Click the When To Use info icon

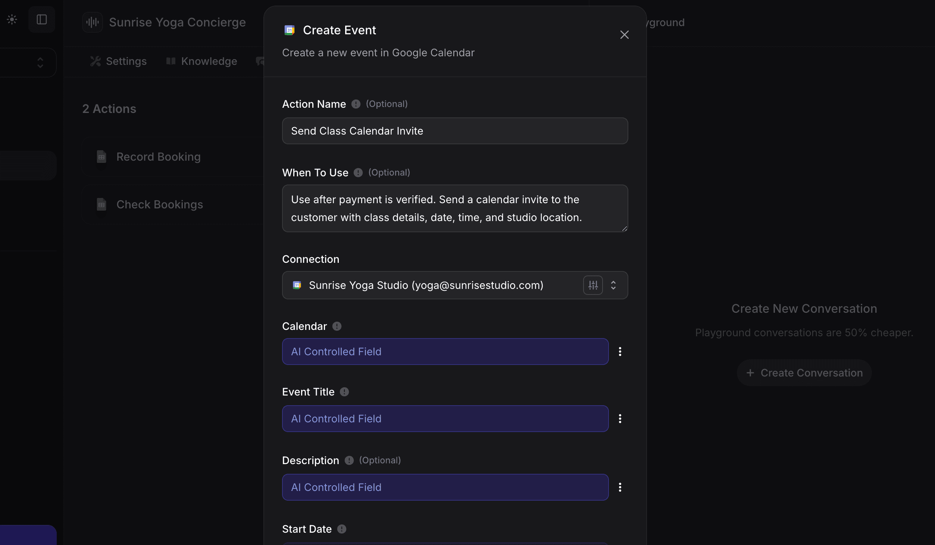357,173
